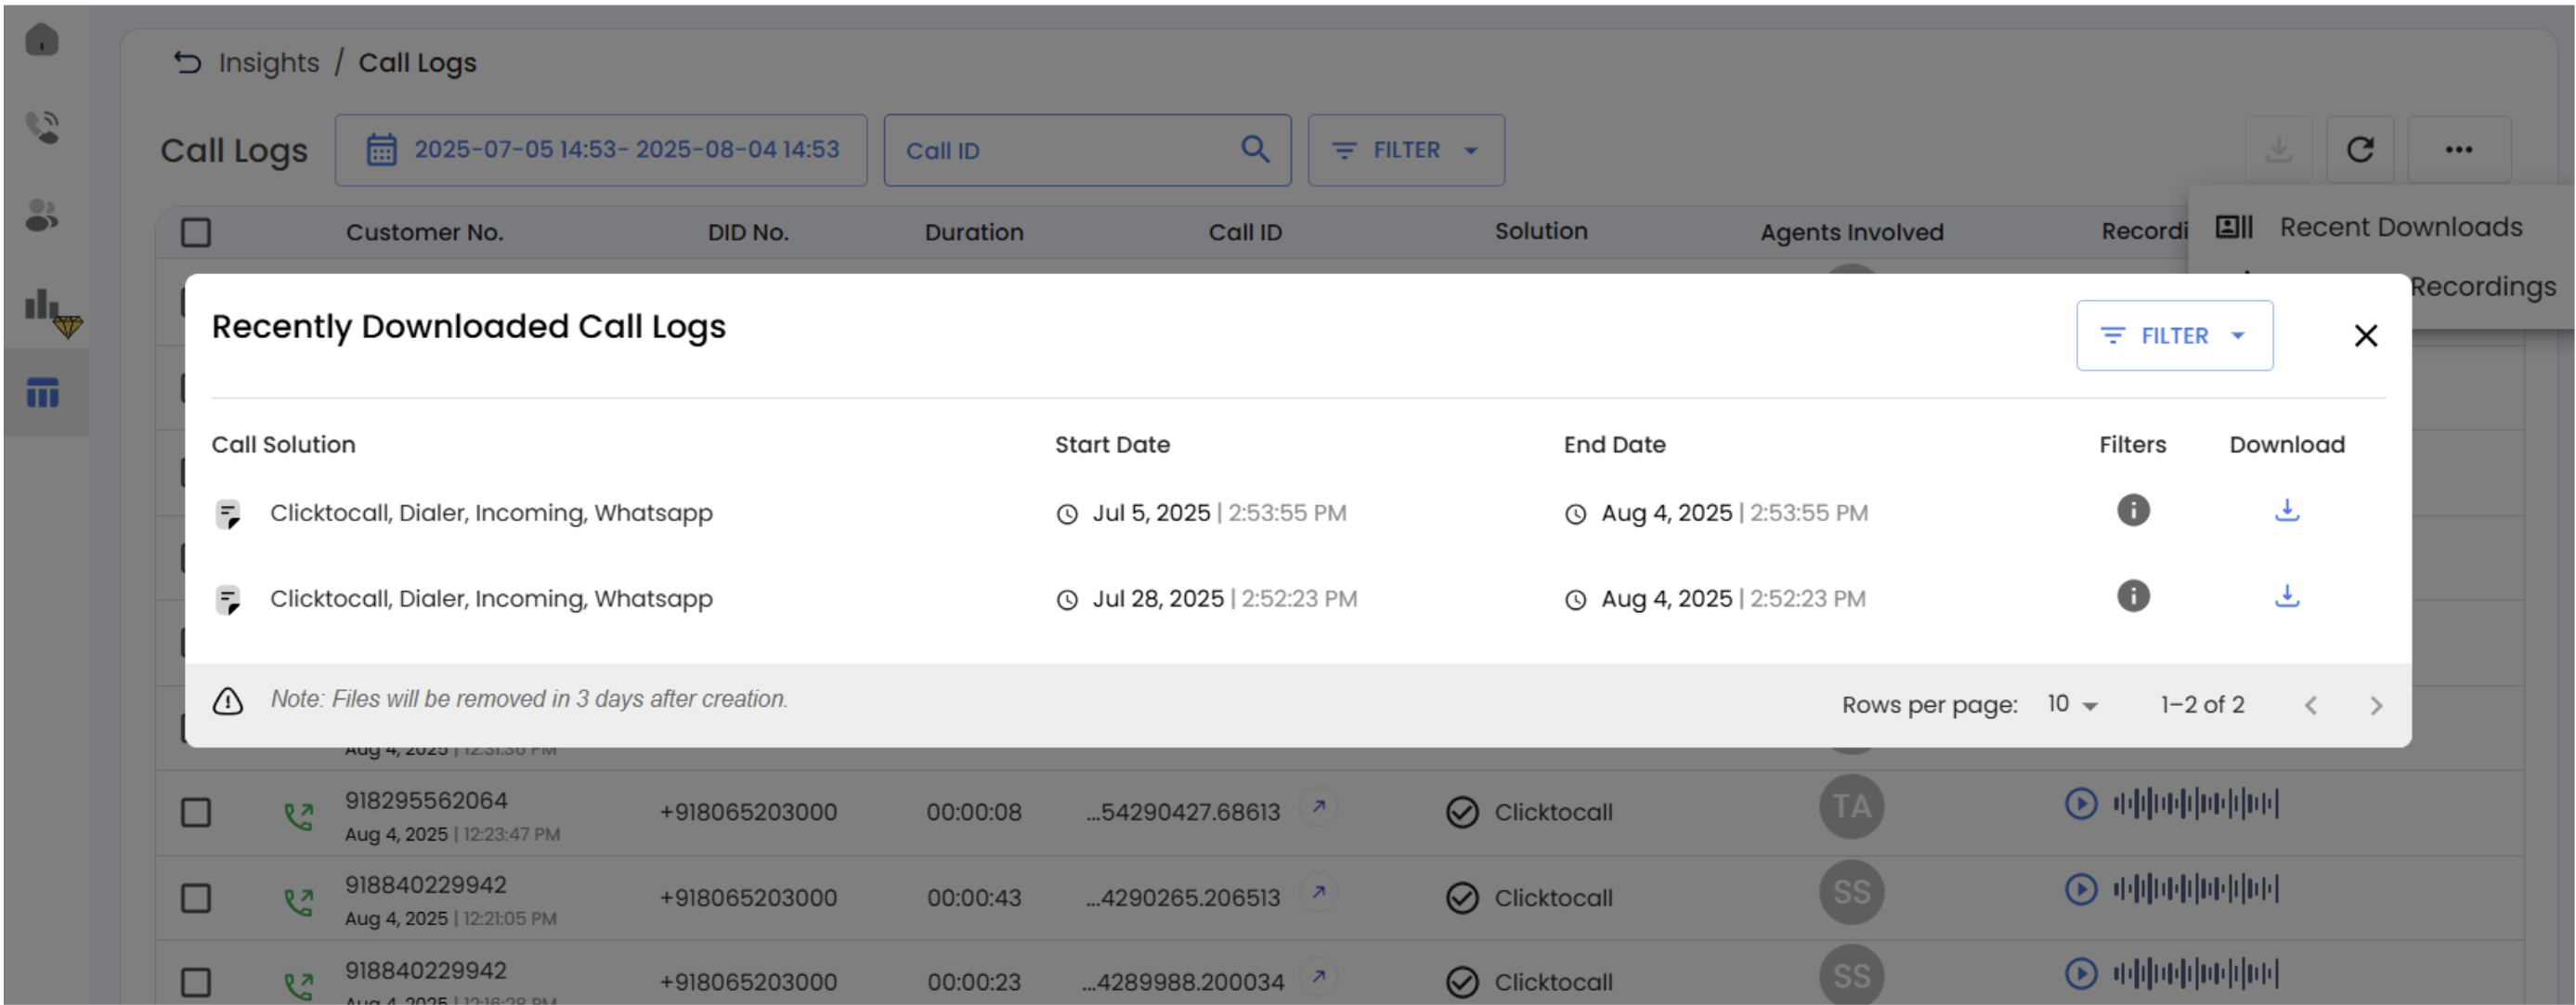Click the TA agent avatar
This screenshot has width=2576, height=1005.
coord(1851,807)
